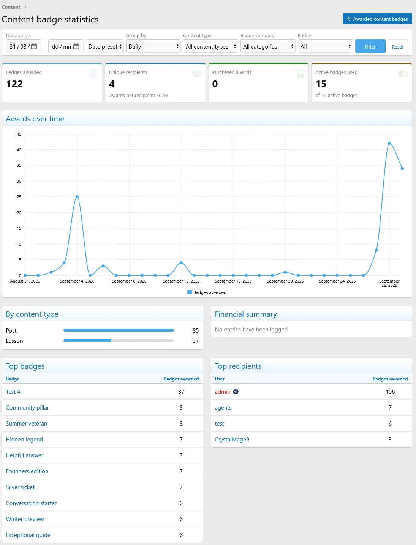Open the Conversation starter badge link
The width and height of the screenshot is (416, 545).
[x=31, y=503]
